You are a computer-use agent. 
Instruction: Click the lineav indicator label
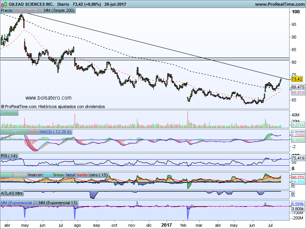click(59, 175)
